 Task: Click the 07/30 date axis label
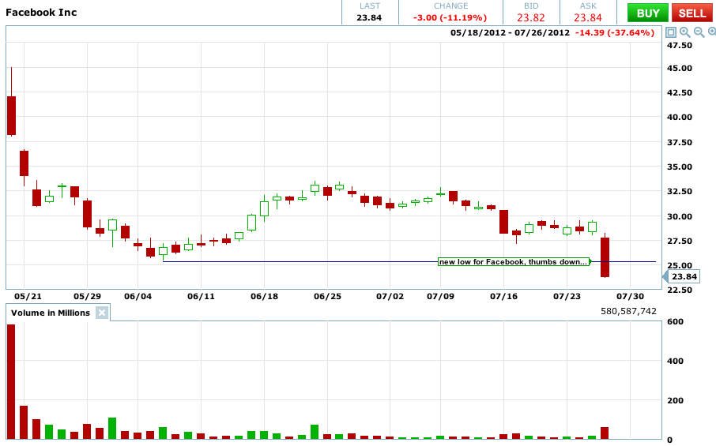pyautogui.click(x=630, y=297)
